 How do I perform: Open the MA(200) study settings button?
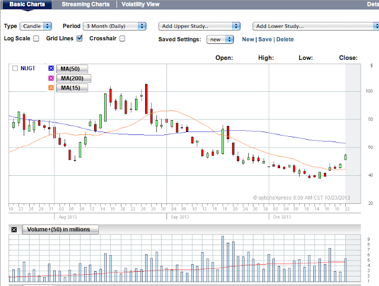tap(73, 78)
